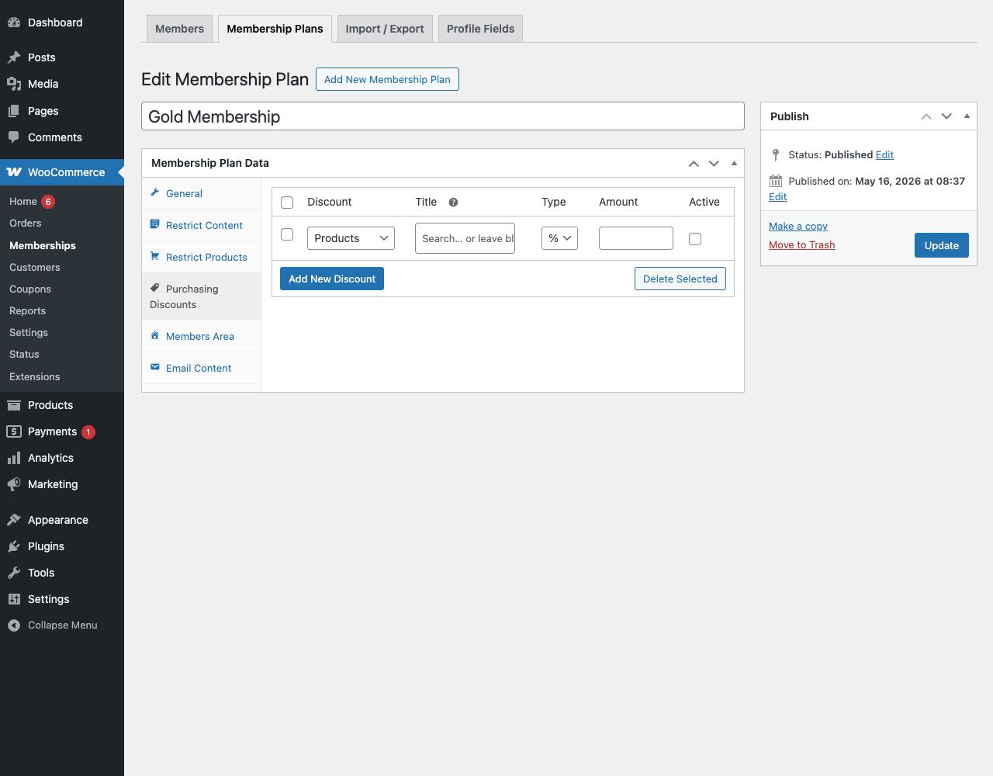The image size is (993, 776).
Task: Click the Update button
Action: coord(942,245)
